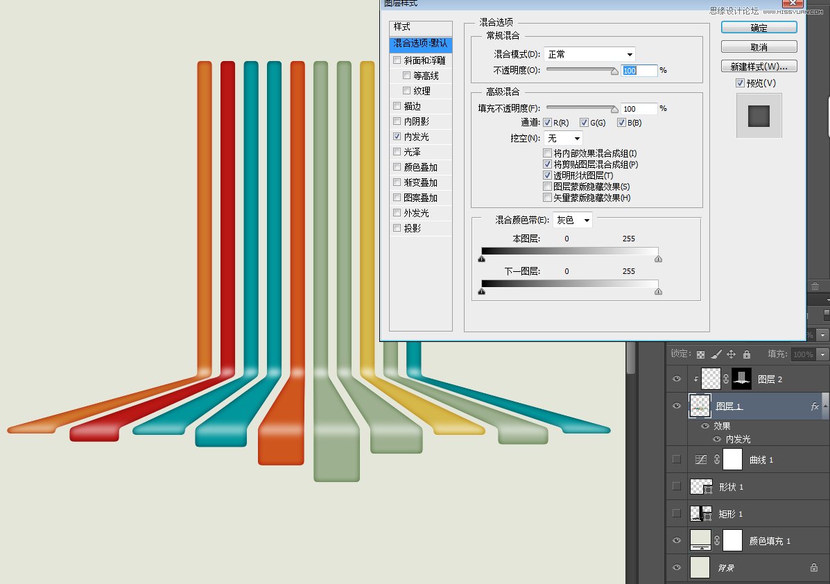The height and width of the screenshot is (584, 830).
Task: Show the 形状 1 layer
Action: click(677, 486)
